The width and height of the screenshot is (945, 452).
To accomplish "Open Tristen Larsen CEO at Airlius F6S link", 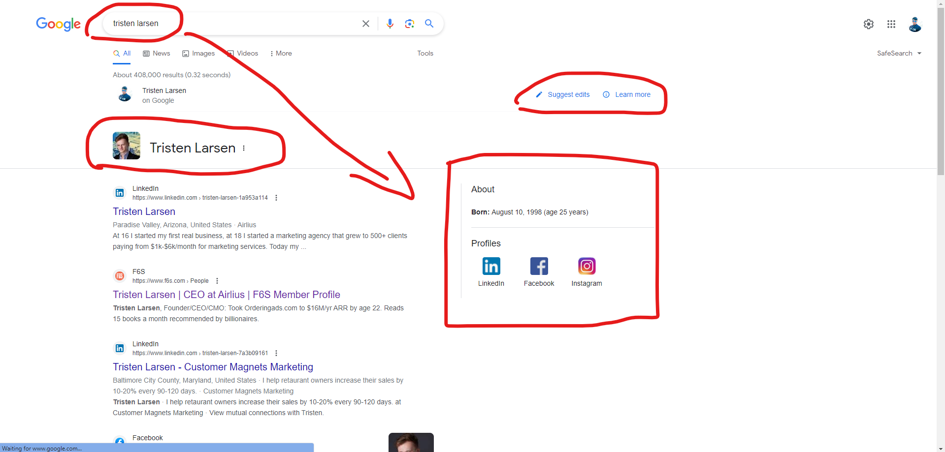I will [227, 295].
